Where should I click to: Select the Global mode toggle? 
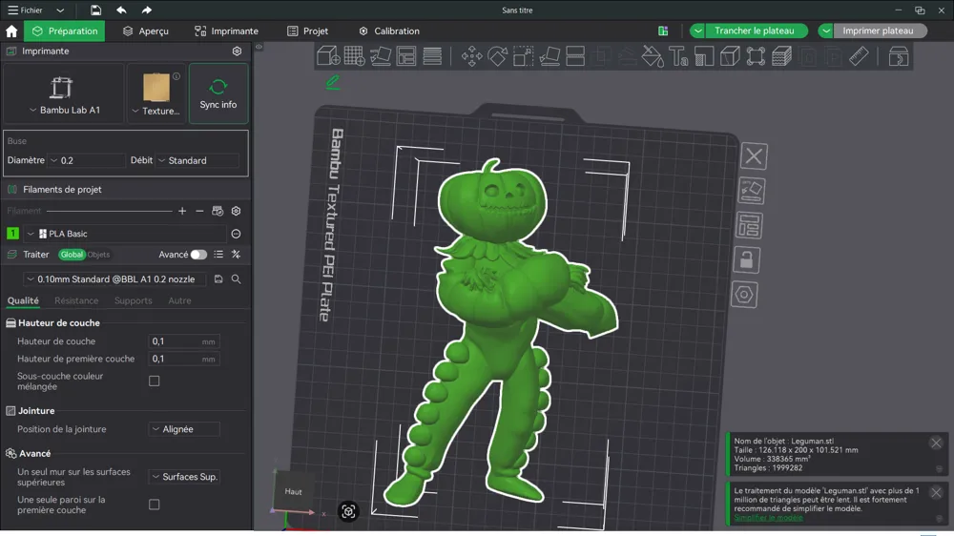pos(72,255)
